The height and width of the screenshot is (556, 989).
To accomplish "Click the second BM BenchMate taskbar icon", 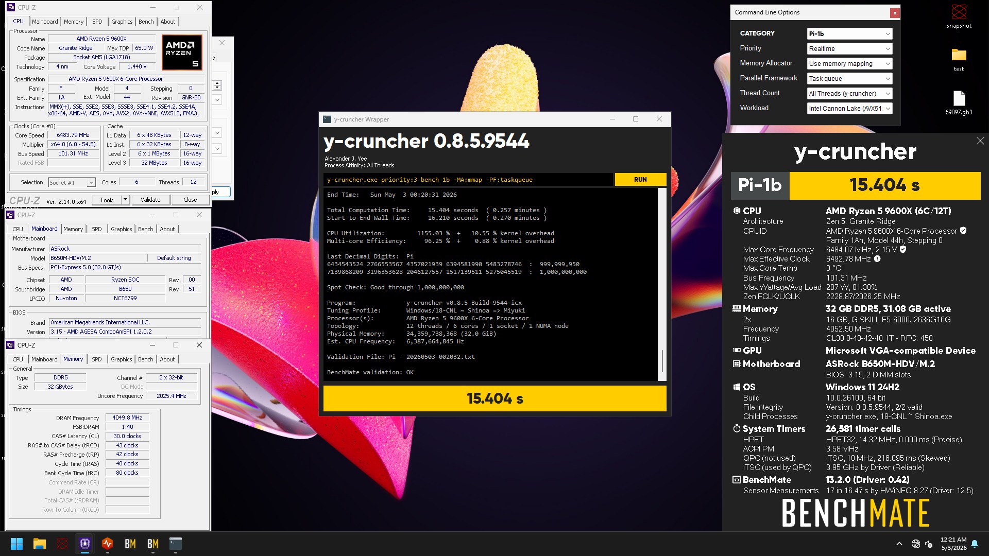I will pyautogui.click(x=153, y=544).
